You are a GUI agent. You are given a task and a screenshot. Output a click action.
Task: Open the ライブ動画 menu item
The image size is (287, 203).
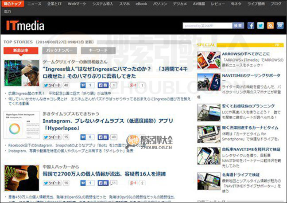(x=256, y=4)
